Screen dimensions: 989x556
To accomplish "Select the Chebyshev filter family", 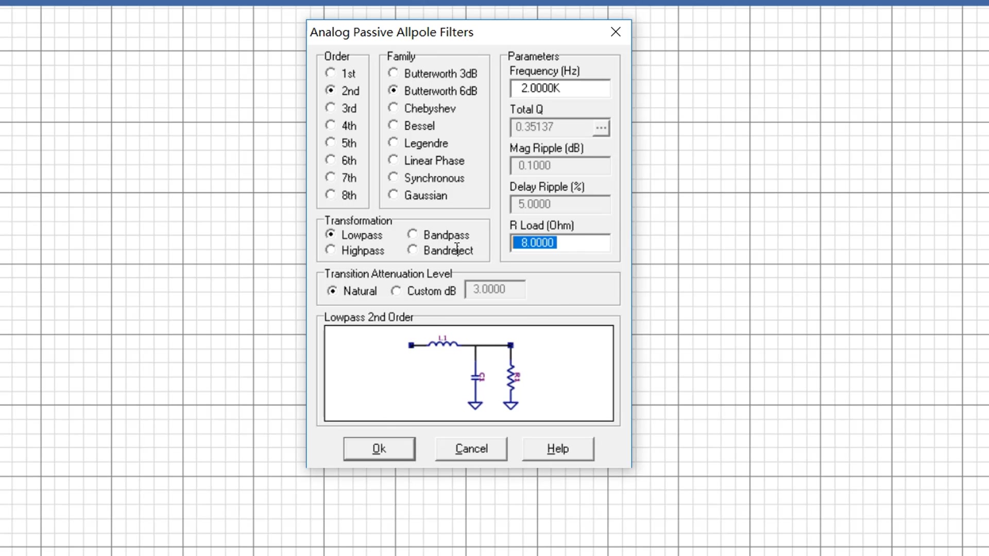I will point(394,108).
